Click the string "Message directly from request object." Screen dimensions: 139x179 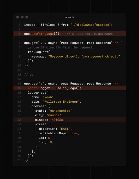click(x=84, y=57)
